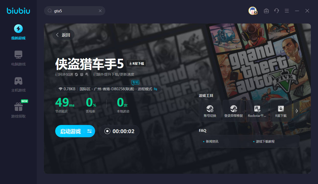Open customer support headset icon
The height and width of the screenshot is (184, 318).
tap(277, 11)
